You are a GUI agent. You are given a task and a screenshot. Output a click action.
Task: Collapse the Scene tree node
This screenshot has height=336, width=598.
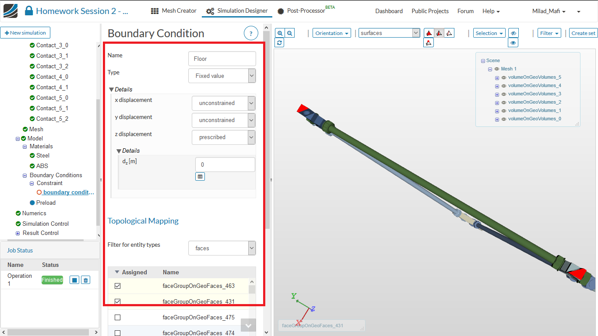483,61
